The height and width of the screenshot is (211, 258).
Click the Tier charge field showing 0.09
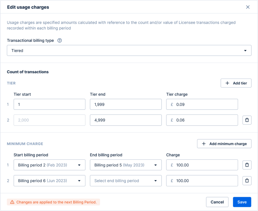click(x=202, y=104)
